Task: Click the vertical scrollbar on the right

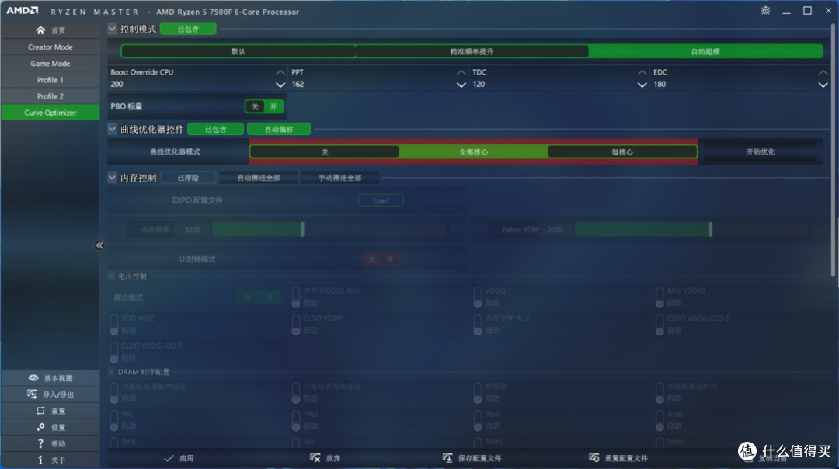Action: (x=834, y=150)
